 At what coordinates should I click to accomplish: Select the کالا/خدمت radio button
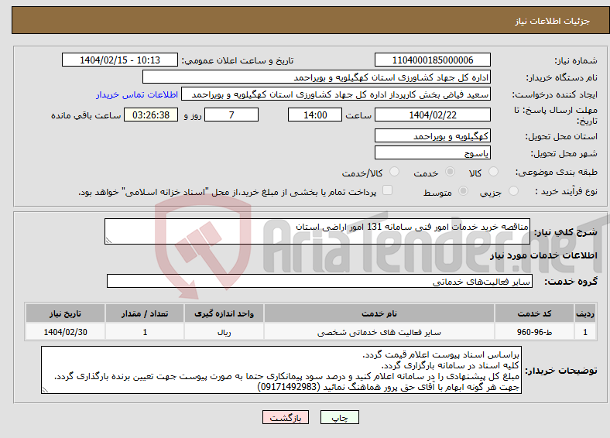click(394, 172)
